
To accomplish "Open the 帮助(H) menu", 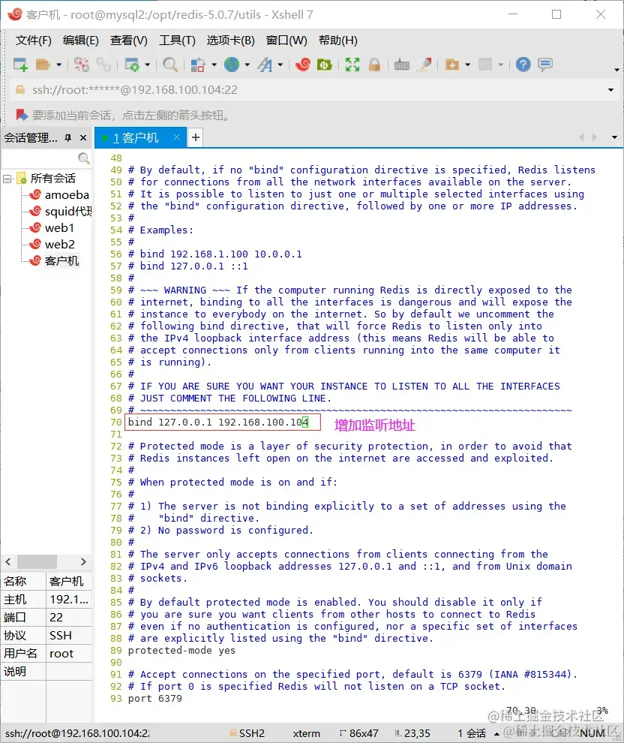I will 338,41.
